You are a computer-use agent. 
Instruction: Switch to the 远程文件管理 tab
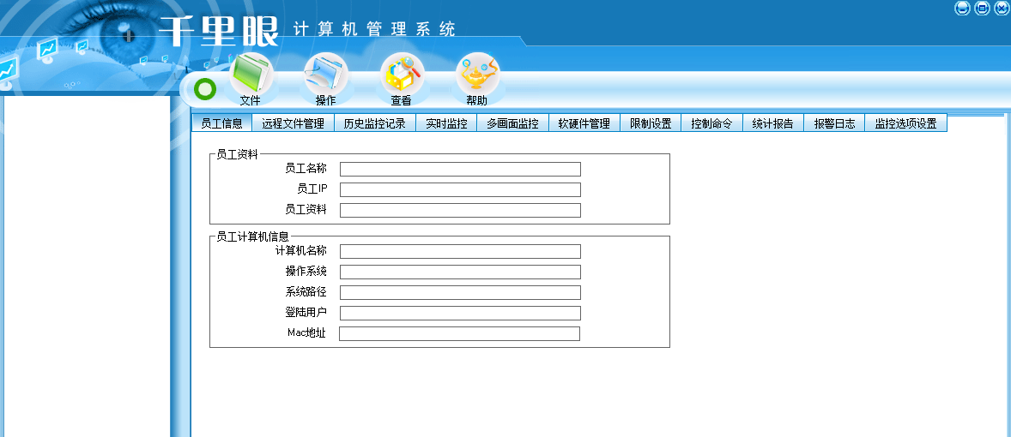point(294,123)
